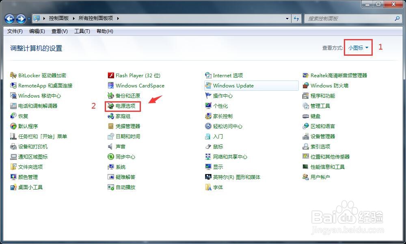The image size is (406, 244).
Task: Open 网络和共享中心 link
Action: pyautogui.click(x=230, y=157)
